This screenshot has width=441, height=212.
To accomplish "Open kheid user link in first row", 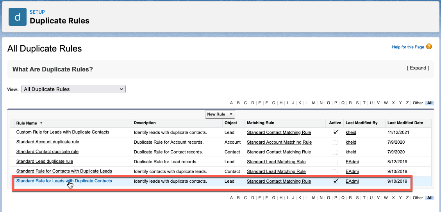I will (x=351, y=132).
